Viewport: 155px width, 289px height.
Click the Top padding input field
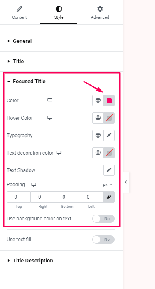click(19, 197)
